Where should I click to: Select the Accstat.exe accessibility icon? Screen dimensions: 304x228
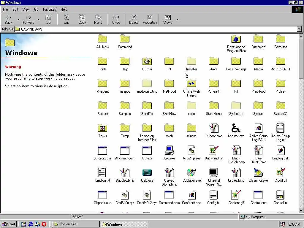[236, 128]
